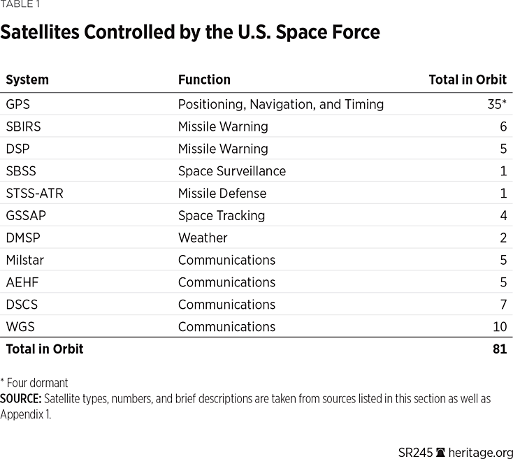Click the "System" column header
The image size is (513, 459).
pyautogui.click(x=27, y=80)
